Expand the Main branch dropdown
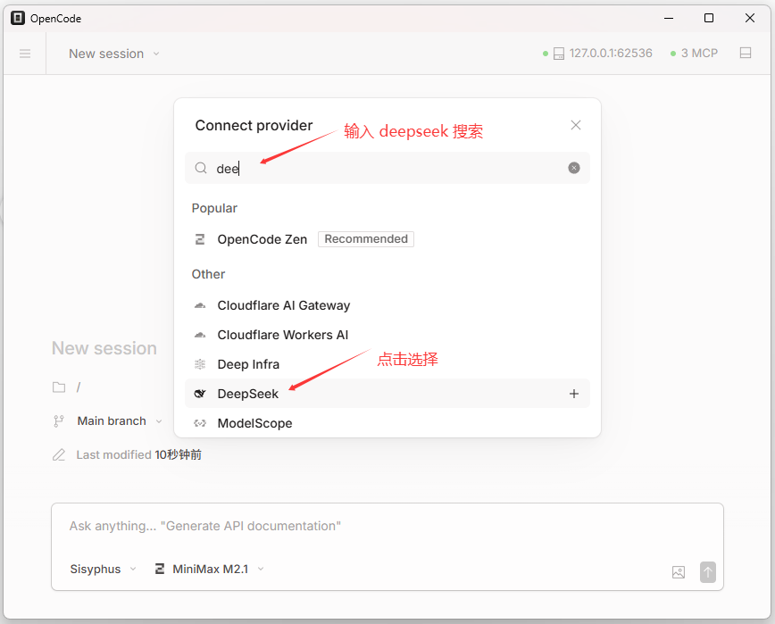 [x=120, y=420]
